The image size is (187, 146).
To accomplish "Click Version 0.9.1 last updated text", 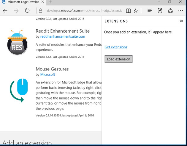I will point(60,19).
